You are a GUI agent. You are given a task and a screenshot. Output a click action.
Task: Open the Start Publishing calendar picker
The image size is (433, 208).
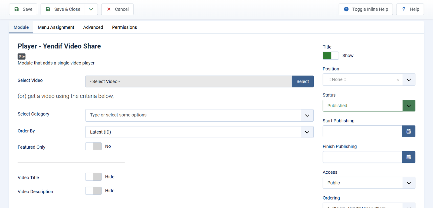coord(409,131)
